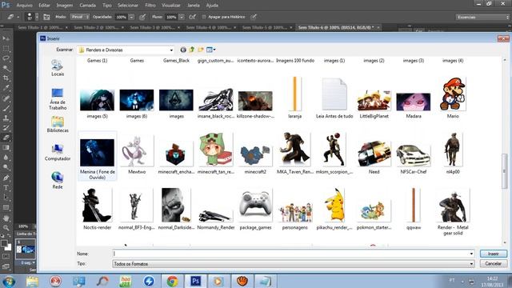Open the Camada menu
This screenshot has width=512, height=288.
click(88, 6)
